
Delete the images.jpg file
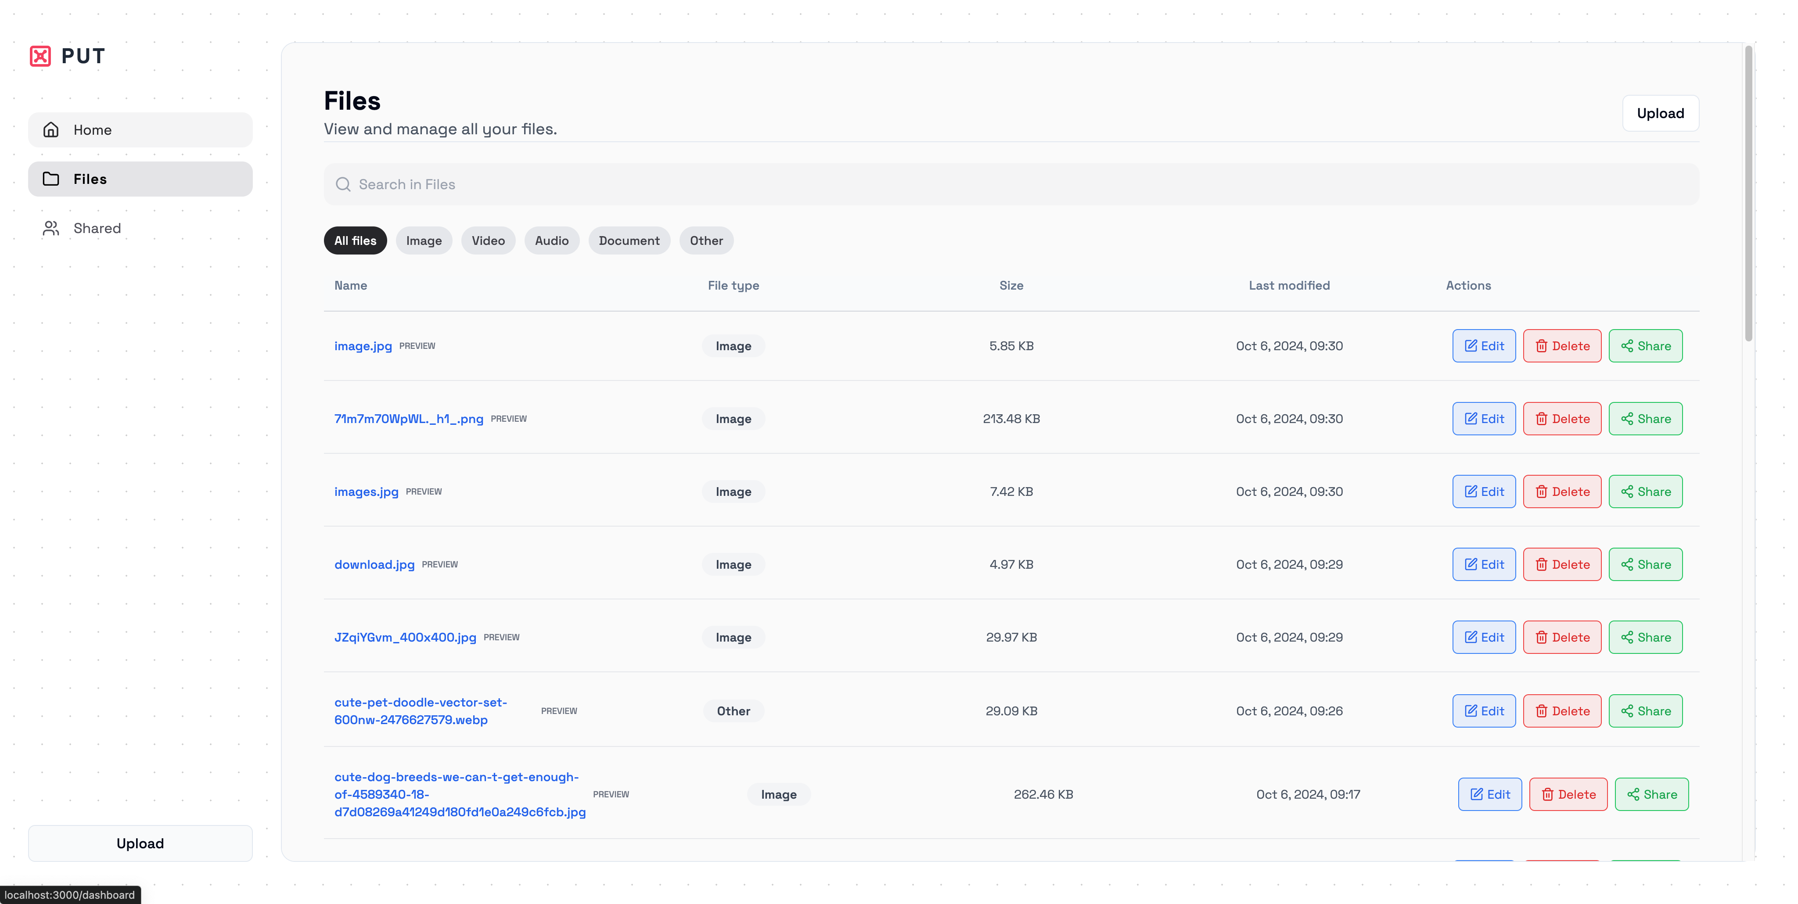tap(1561, 492)
